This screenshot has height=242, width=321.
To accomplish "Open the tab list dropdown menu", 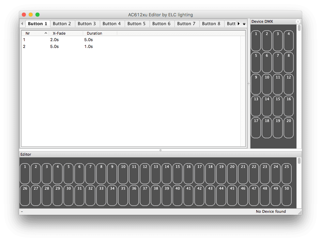I will [244, 24].
